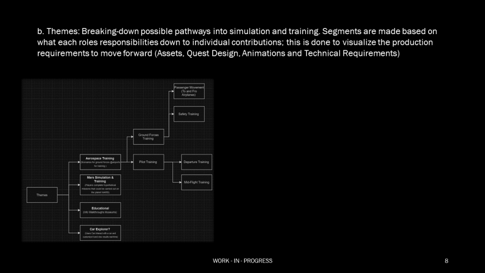
Task: Click the arrow between Aerospace Training and Pilot Training
Action: [x=127, y=162]
